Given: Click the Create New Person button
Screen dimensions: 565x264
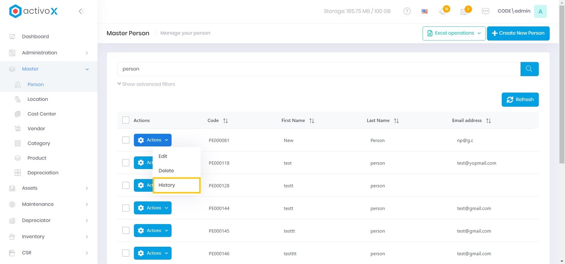Looking at the screenshot, I should (x=518, y=33).
